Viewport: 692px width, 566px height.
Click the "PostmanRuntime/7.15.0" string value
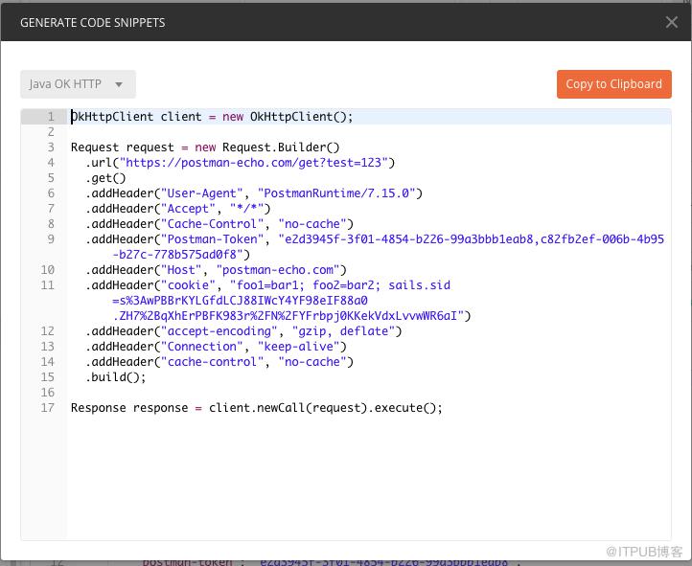336,193
